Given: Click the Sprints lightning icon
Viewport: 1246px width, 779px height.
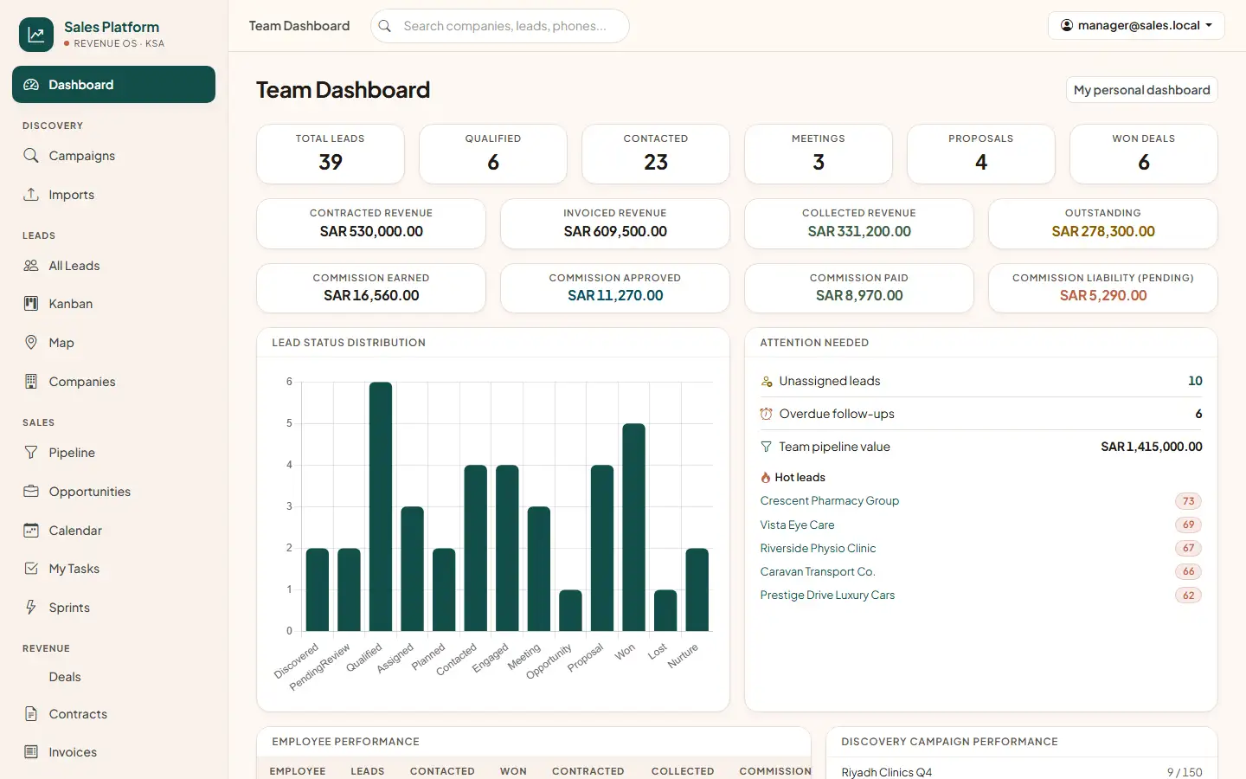Looking at the screenshot, I should click(x=31, y=608).
